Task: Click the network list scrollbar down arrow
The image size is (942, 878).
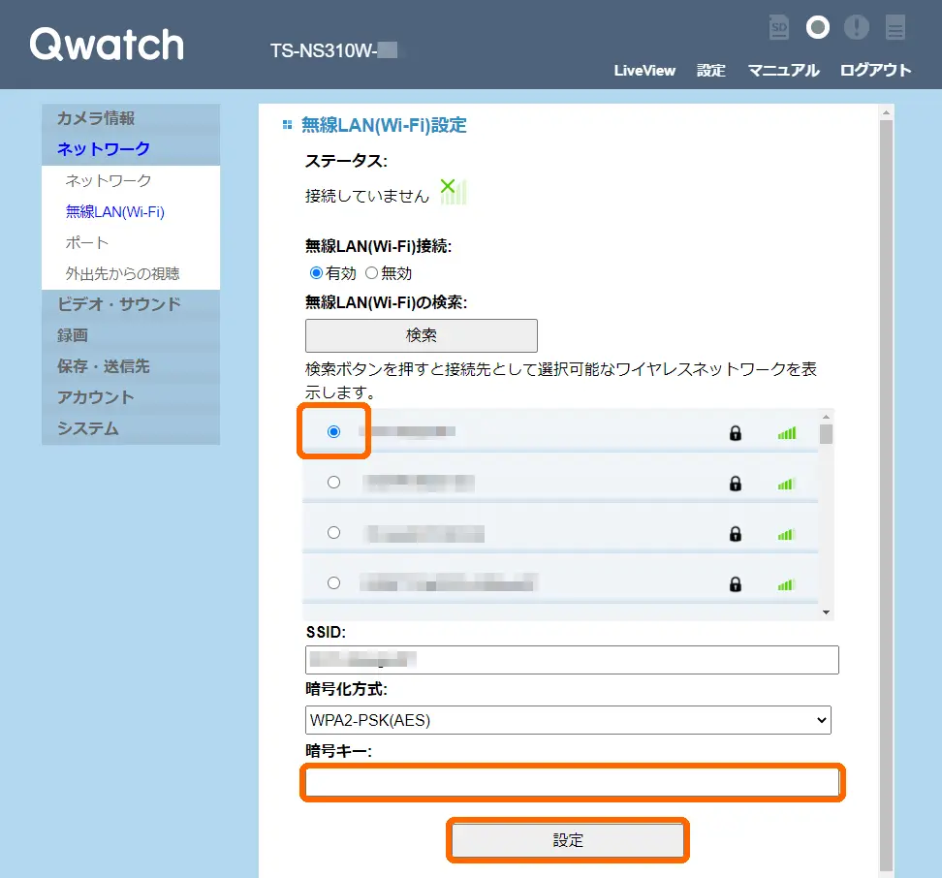Action: click(826, 612)
